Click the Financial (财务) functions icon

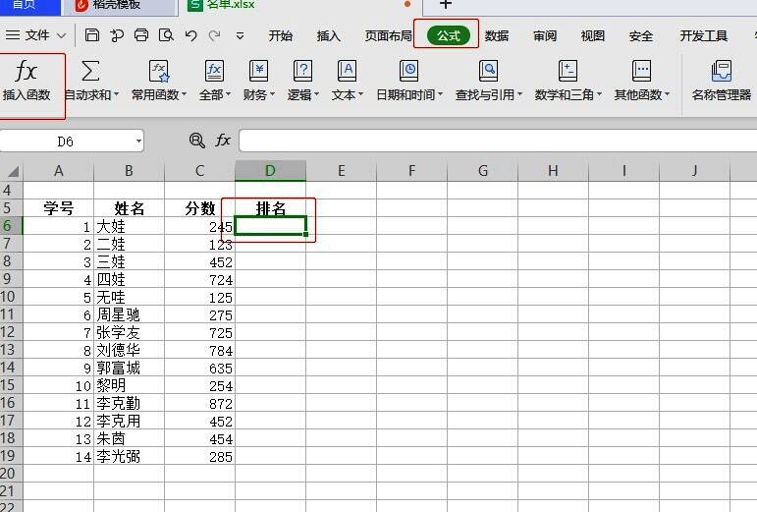point(258,71)
